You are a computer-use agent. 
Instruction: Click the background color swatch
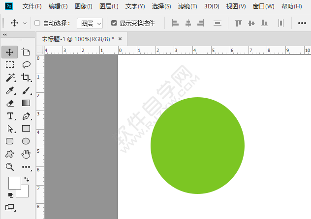[x=25, y=193]
